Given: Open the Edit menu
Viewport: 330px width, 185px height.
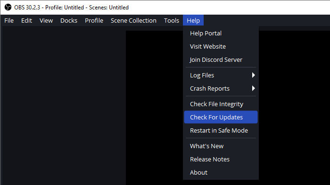Looking at the screenshot, I should point(26,20).
